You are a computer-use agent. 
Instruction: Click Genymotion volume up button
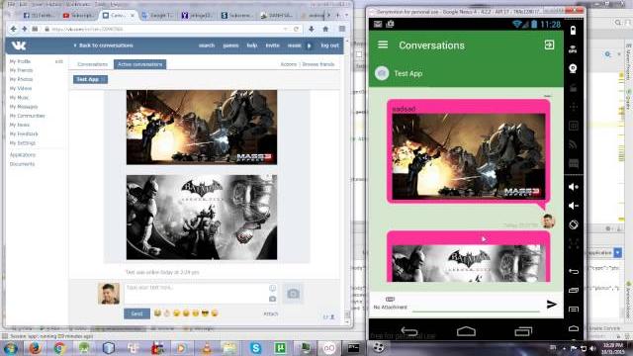click(574, 187)
